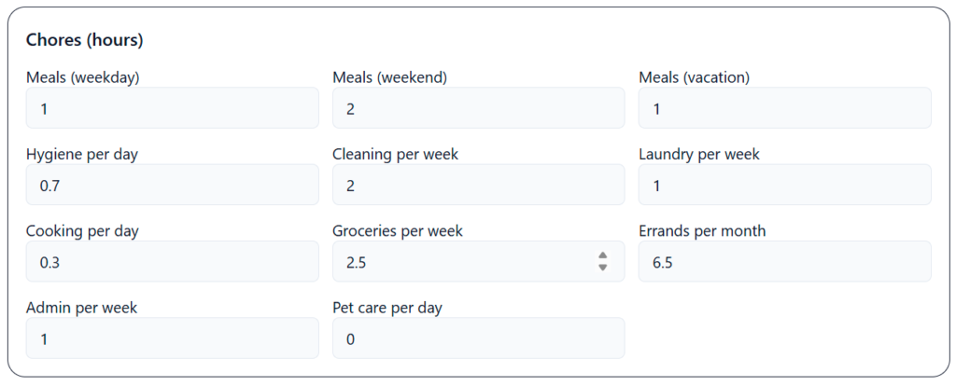Viewport: 956px width, 386px height.
Task: Select the Meals (vacation) input box
Action: click(784, 108)
